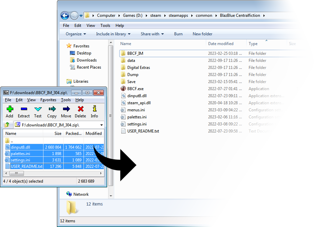Select the BBCF_IM folder icon
Screen dimensions: 314x227
[123, 53]
